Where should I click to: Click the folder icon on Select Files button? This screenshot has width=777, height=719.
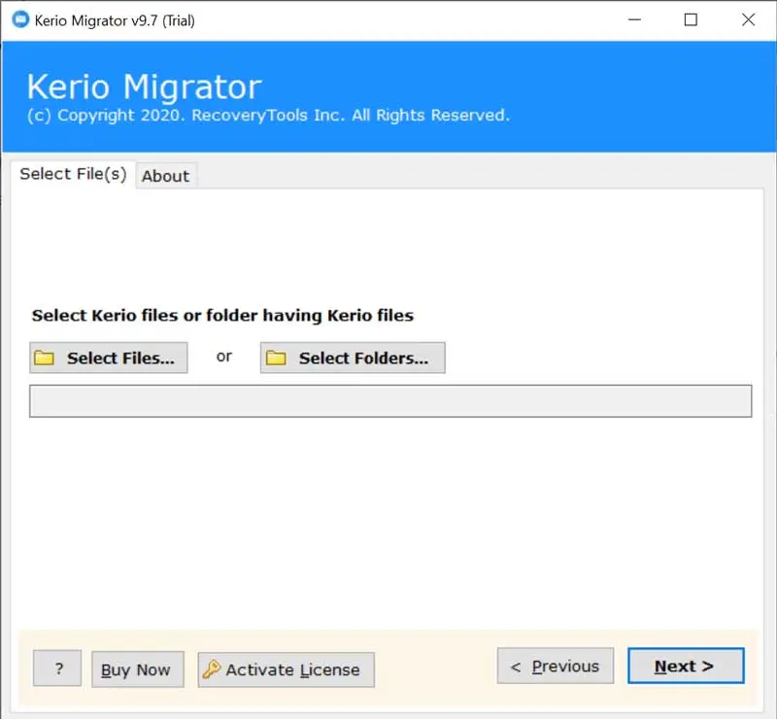(x=45, y=359)
